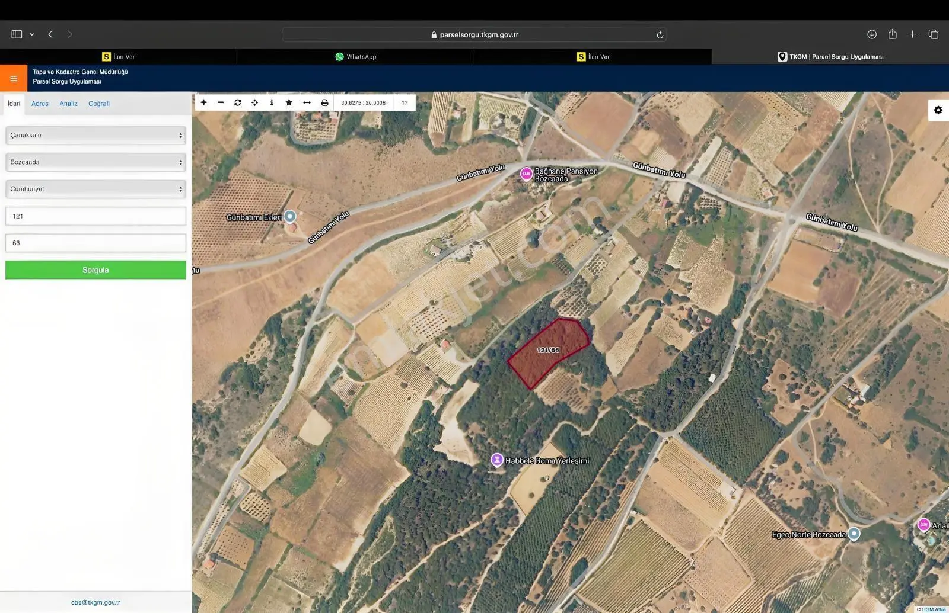Viewport: 949px width, 613px height.
Task: Select the parcel info (i) tool
Action: tap(272, 102)
